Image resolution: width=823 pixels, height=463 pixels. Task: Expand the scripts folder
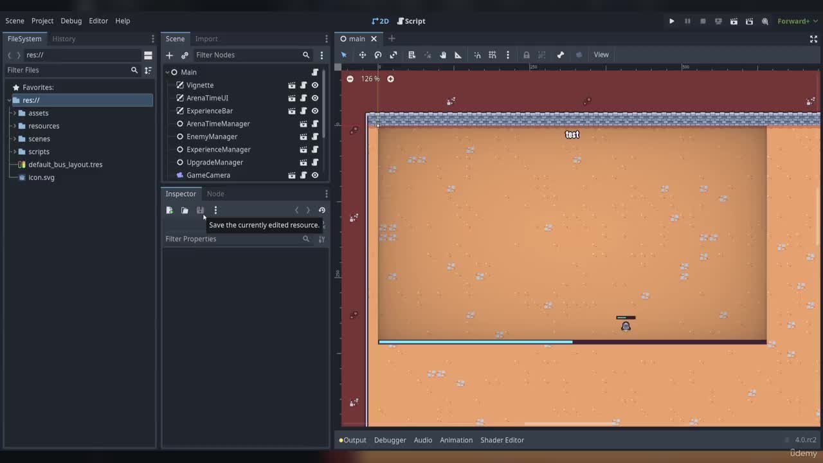coord(14,152)
